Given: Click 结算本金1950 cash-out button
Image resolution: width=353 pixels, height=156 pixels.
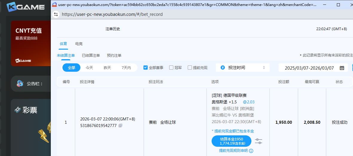Looking at the screenshot, I should pyautogui.click(x=231, y=141).
